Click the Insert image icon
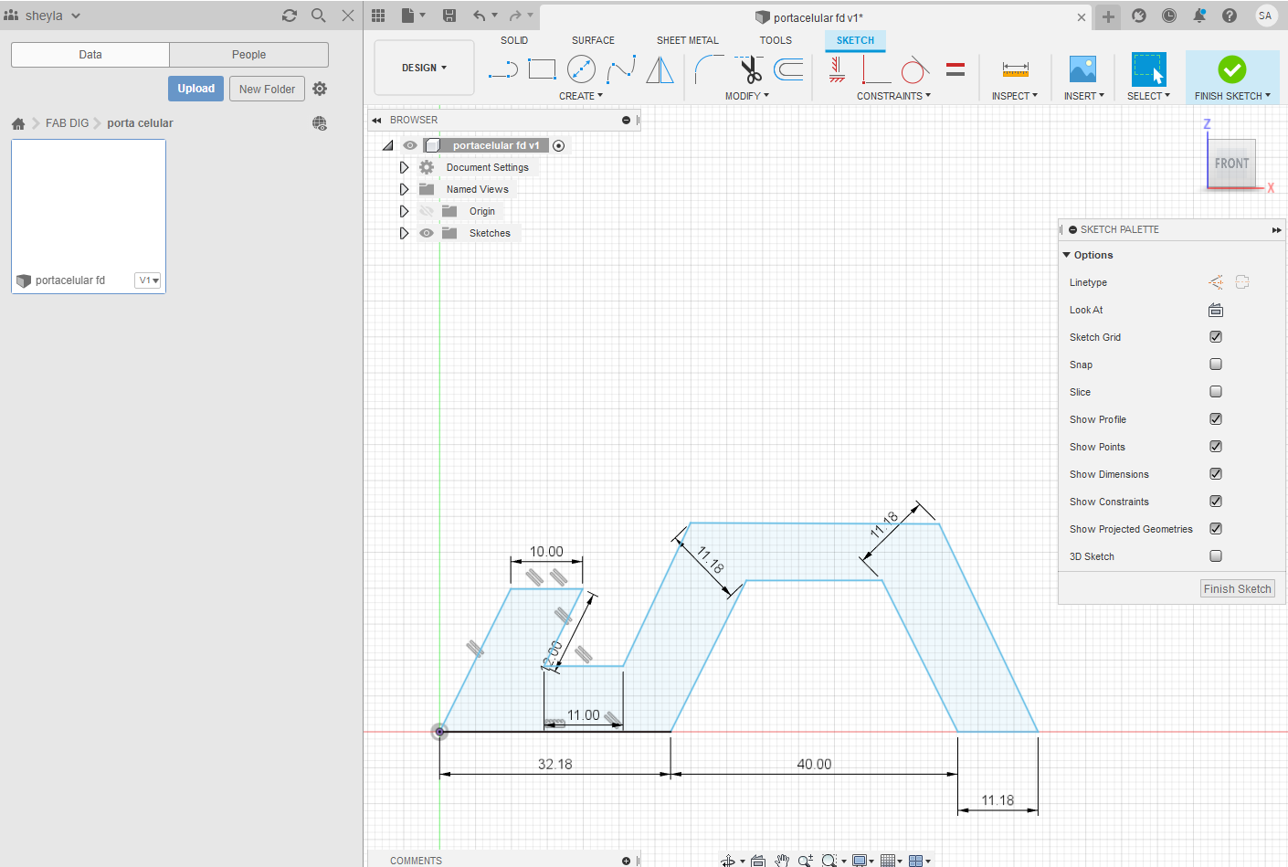This screenshot has width=1288, height=867. coord(1082,69)
